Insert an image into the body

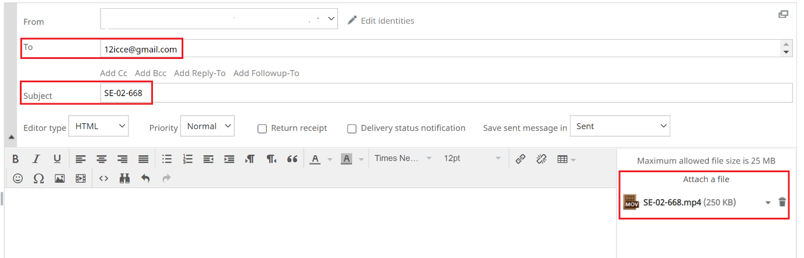coord(60,179)
